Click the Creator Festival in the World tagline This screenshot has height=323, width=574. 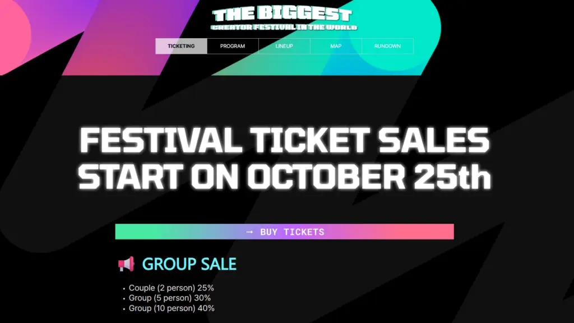[284, 27]
